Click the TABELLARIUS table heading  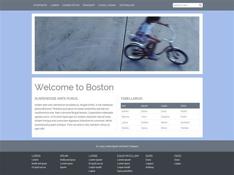[x=131, y=99]
